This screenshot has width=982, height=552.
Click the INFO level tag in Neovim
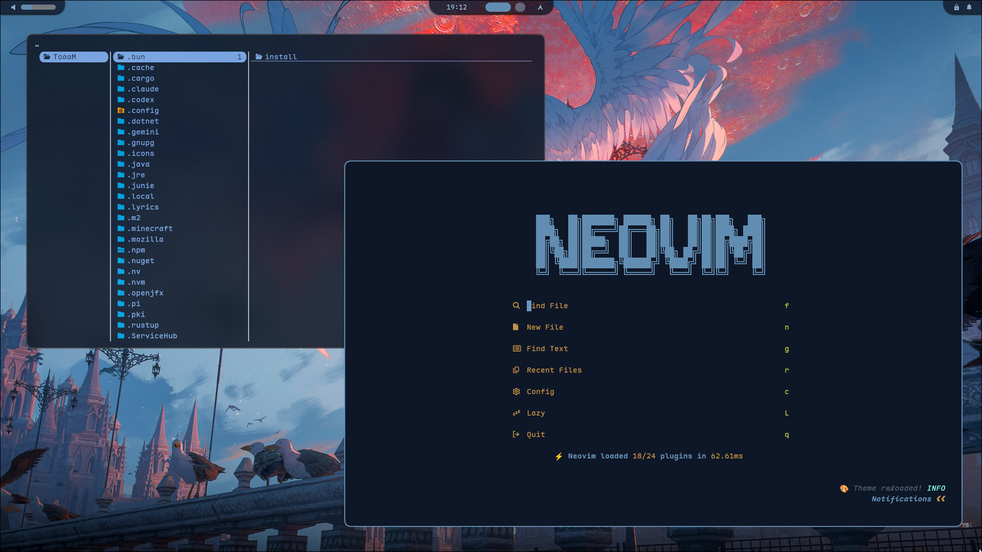coord(936,488)
